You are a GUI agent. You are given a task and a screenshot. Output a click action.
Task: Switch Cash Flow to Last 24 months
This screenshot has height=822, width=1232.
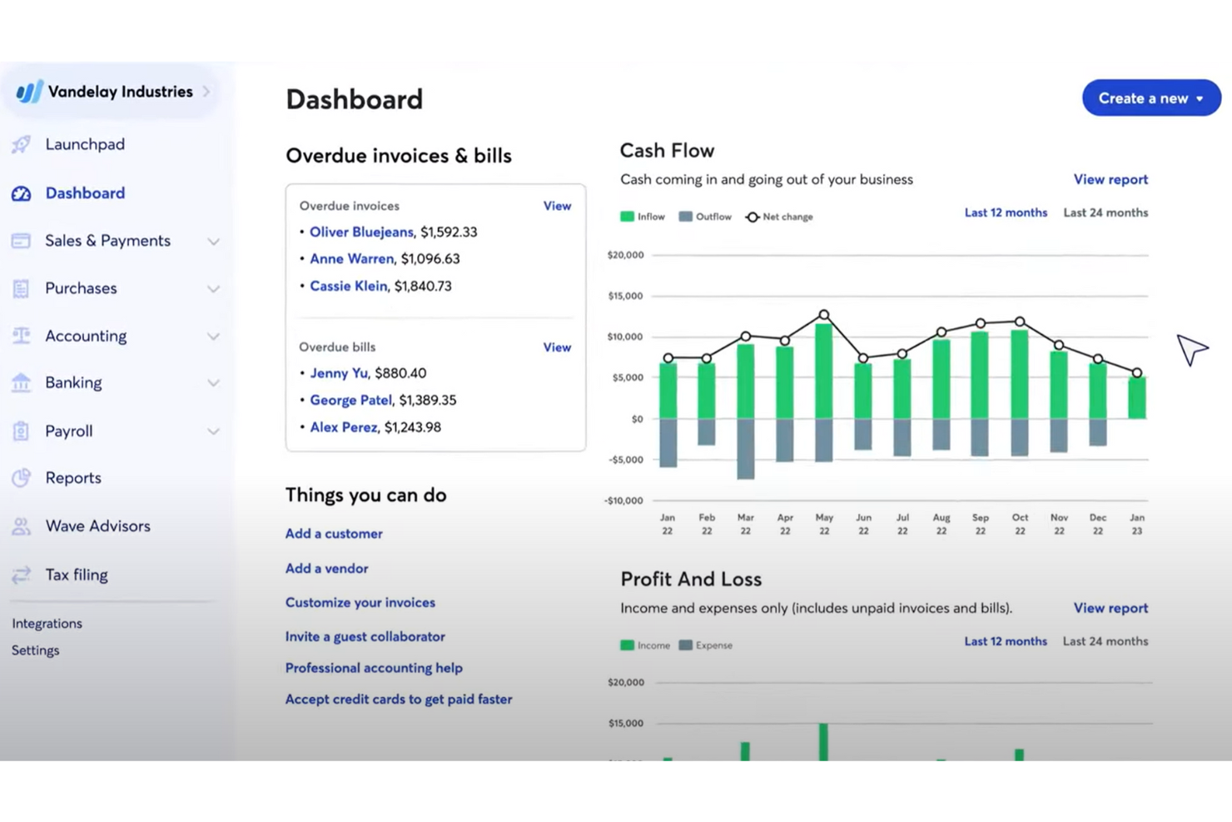[1105, 212]
